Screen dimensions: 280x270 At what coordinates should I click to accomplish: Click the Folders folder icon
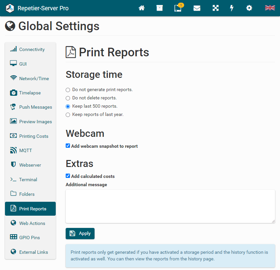[x=13, y=194]
